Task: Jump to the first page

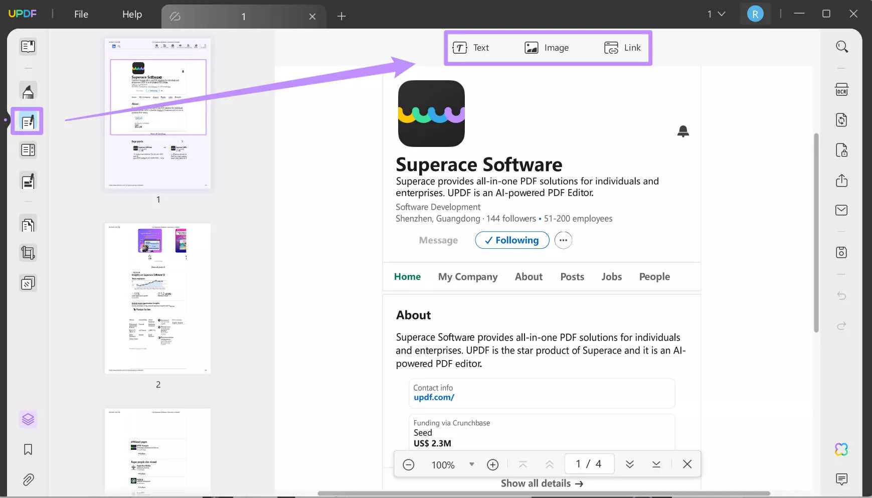Action: coord(523,464)
